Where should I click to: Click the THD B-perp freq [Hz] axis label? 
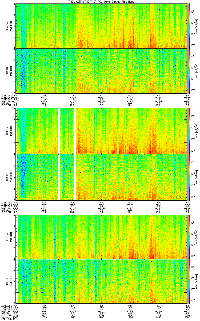pyautogui.click(x=11, y=131)
